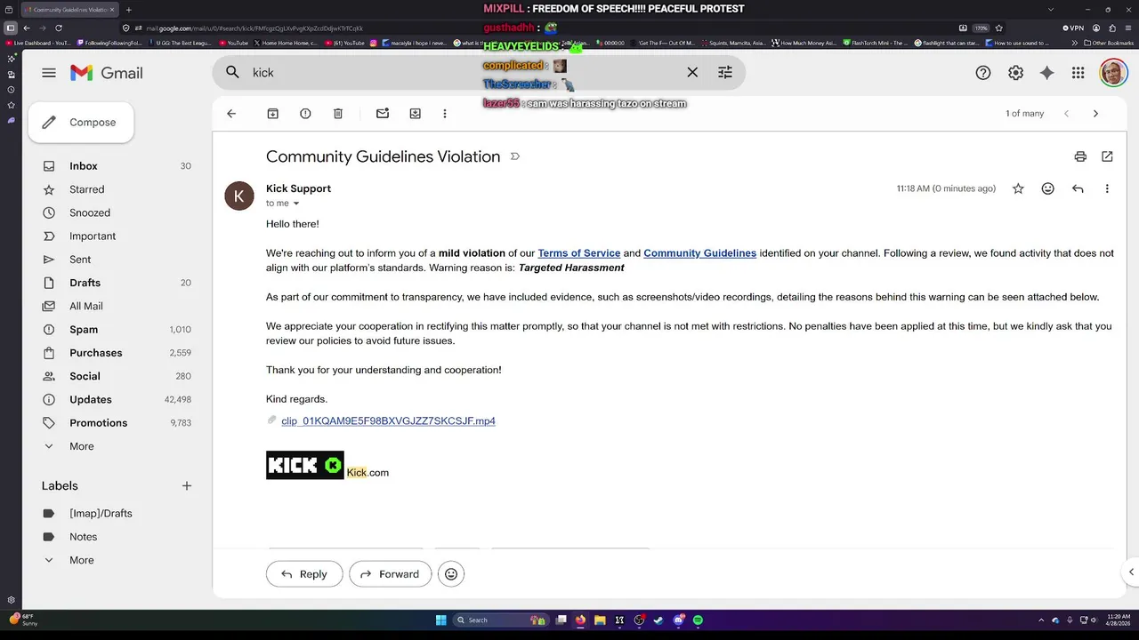The height and width of the screenshot is (640, 1139).
Task: Clear the search with the X icon
Action: [x=692, y=73]
